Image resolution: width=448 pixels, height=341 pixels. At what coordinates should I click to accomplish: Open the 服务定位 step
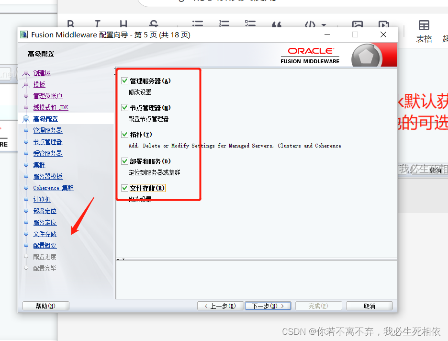(x=45, y=222)
